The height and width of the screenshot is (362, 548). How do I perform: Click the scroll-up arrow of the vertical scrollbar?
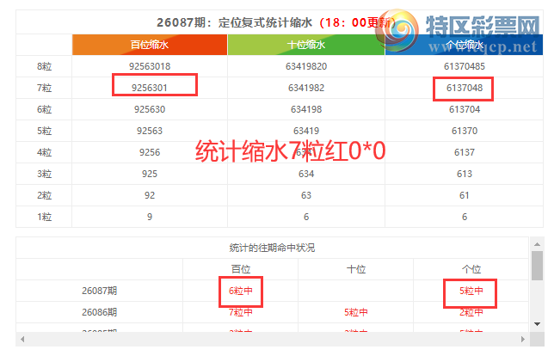[537, 242]
